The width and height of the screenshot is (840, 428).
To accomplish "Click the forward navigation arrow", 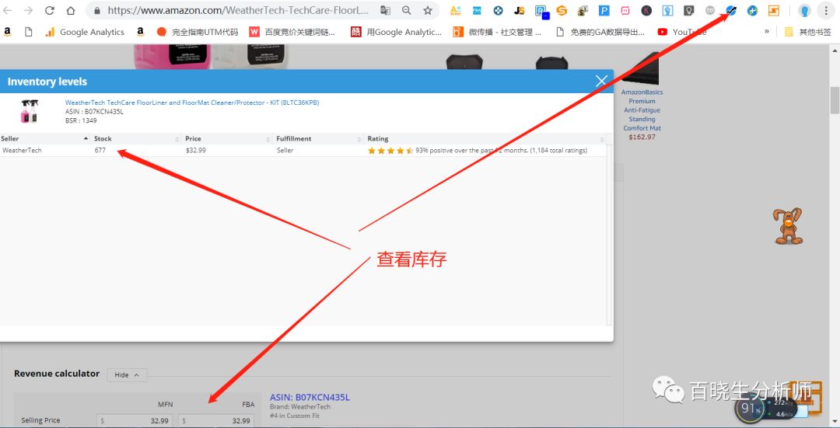I will point(28,10).
